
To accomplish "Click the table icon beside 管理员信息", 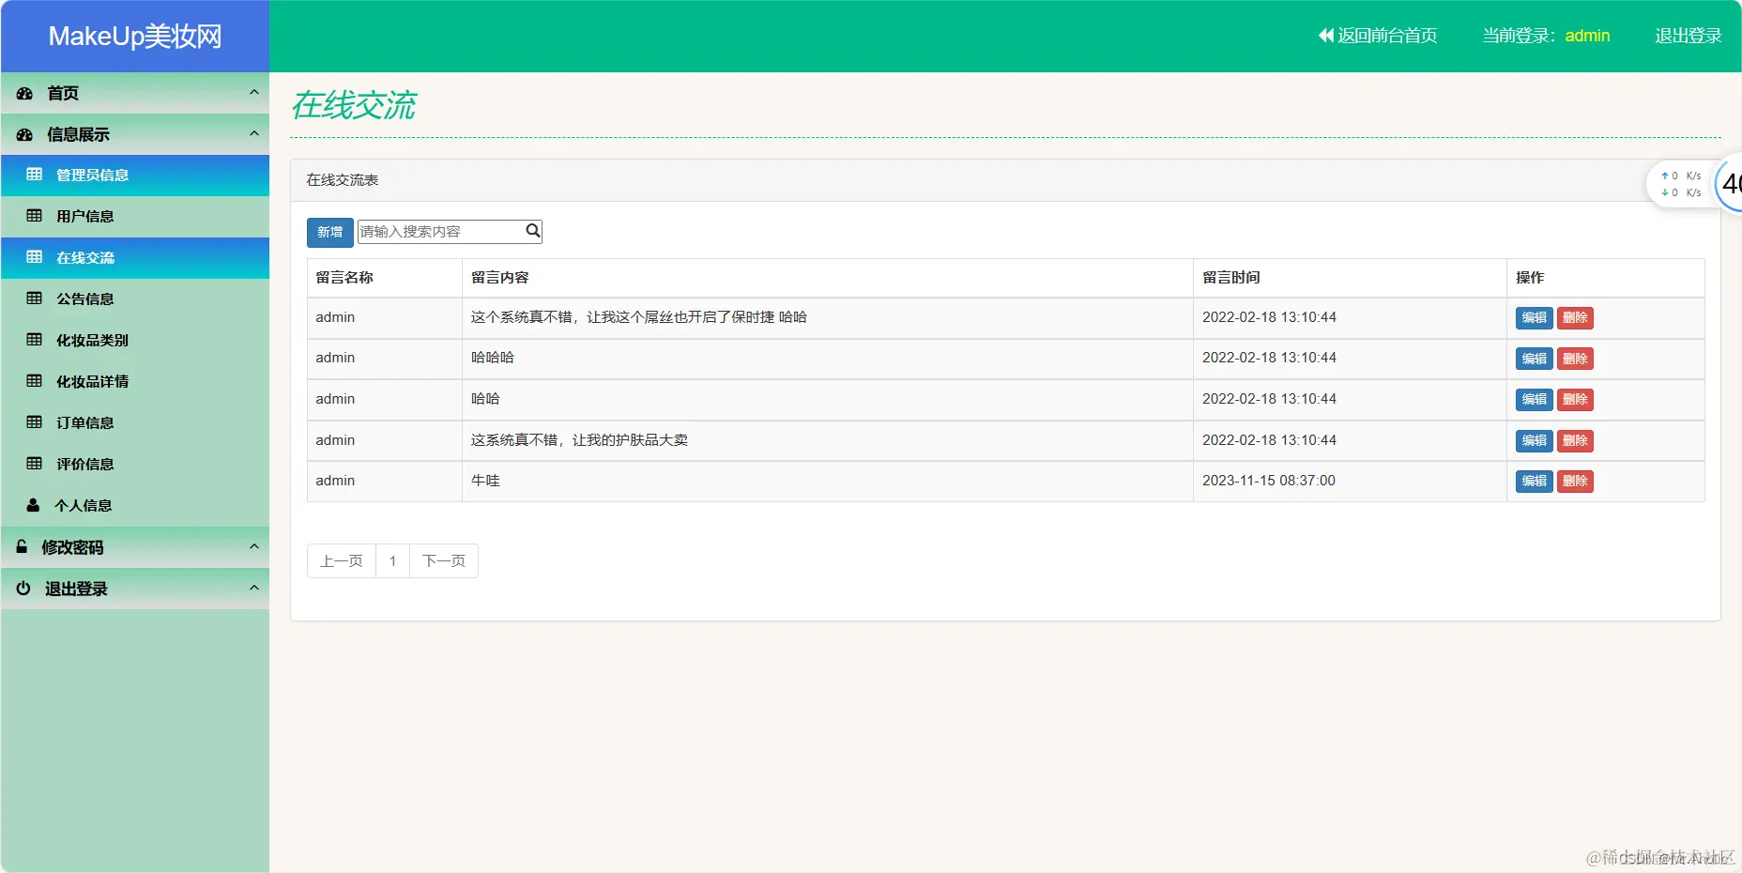I will click(x=35, y=175).
